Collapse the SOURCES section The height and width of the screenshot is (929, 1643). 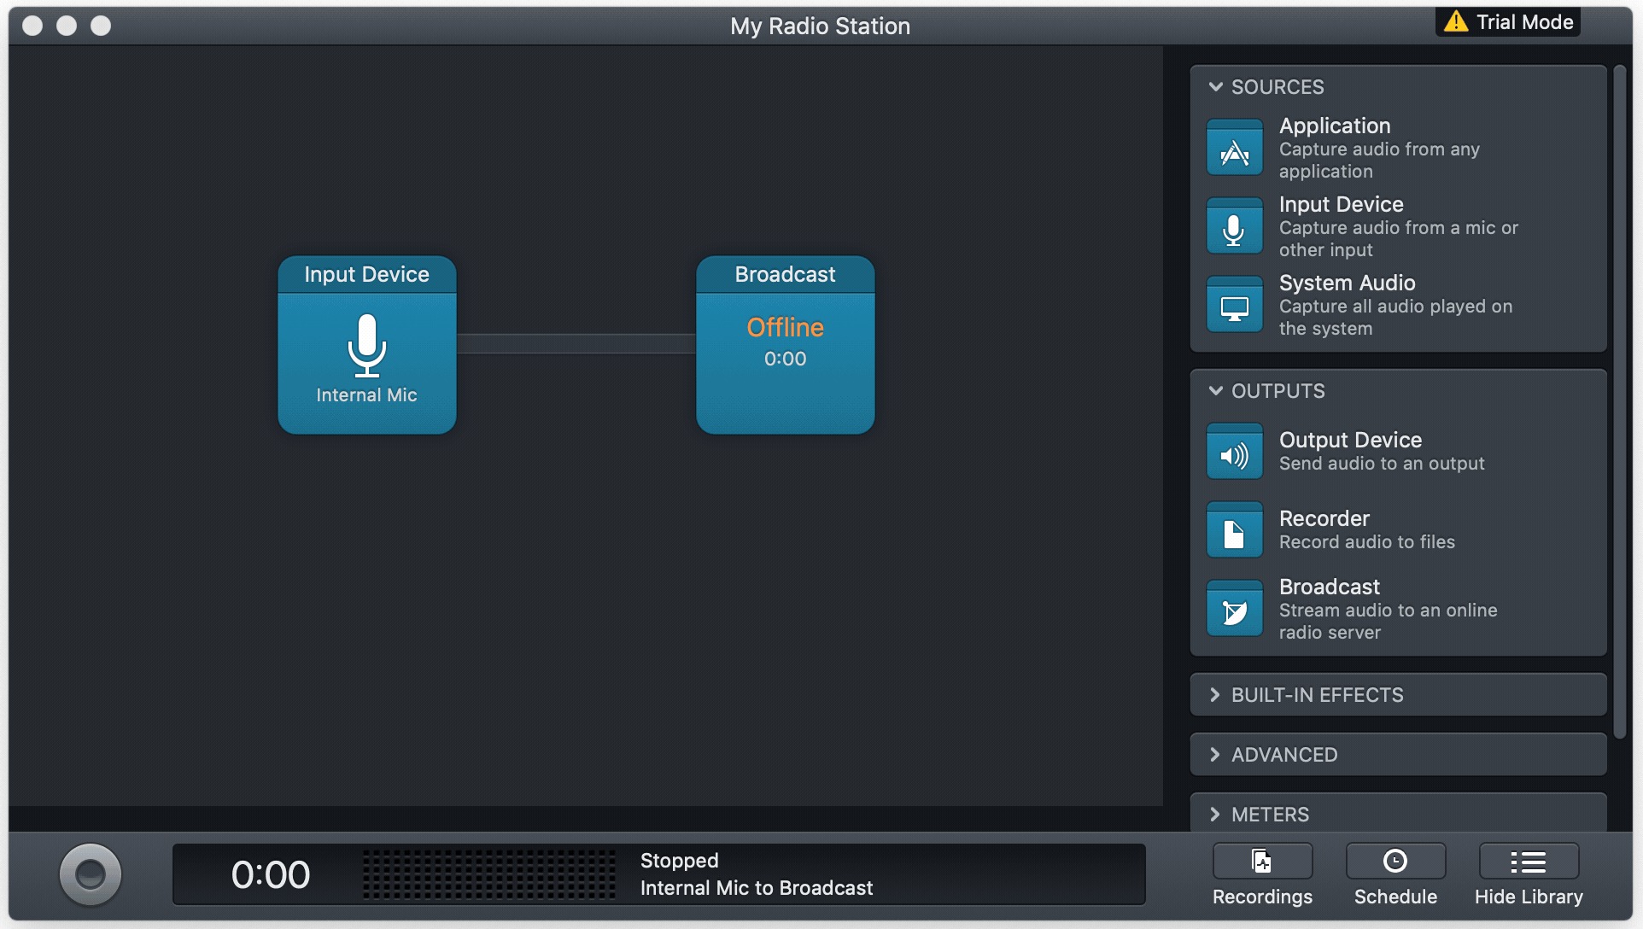click(x=1216, y=86)
